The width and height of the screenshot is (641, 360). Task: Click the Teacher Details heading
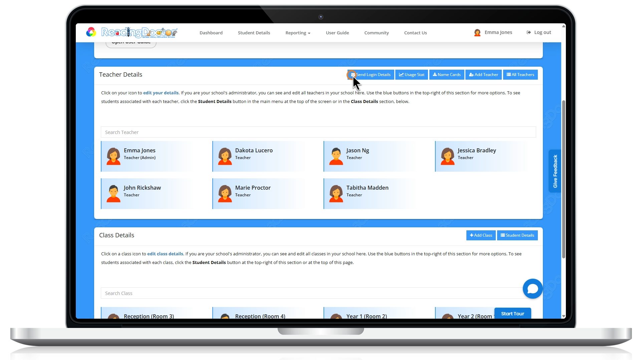point(121,75)
